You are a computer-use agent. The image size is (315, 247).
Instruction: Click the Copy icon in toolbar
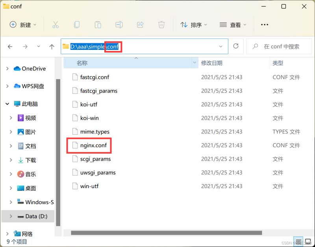click(77, 25)
